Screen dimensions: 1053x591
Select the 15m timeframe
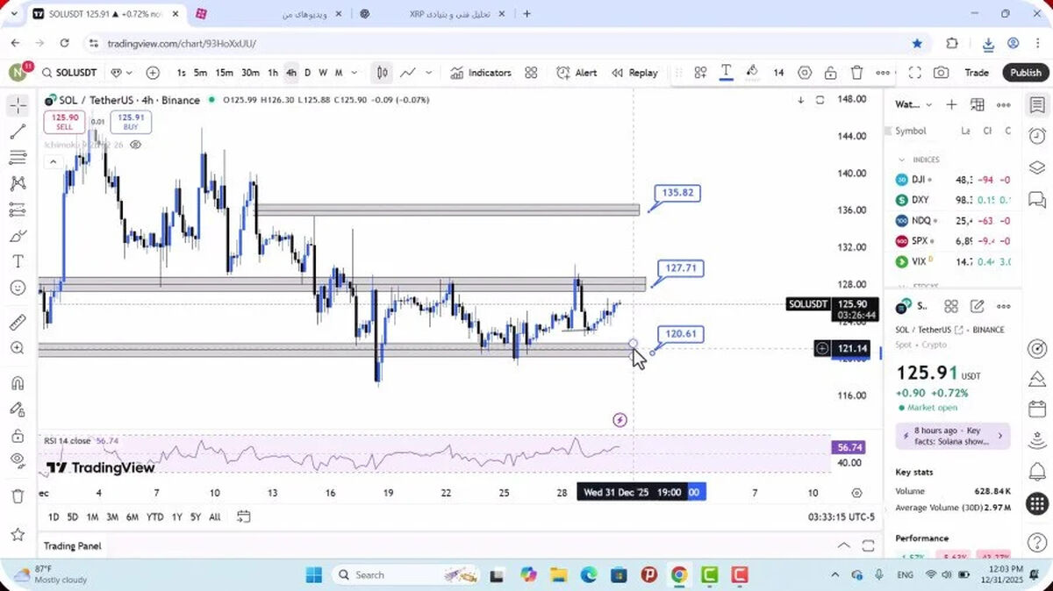coord(224,73)
